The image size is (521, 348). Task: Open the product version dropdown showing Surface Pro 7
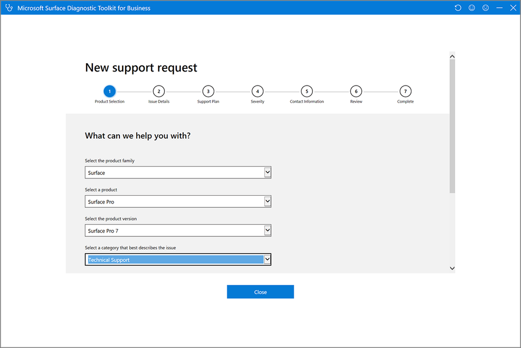click(178, 230)
